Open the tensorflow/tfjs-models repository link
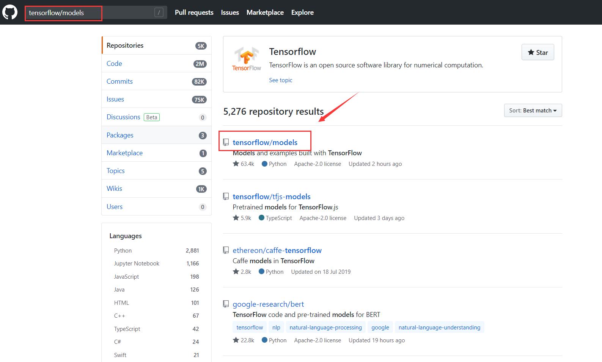 click(x=272, y=197)
